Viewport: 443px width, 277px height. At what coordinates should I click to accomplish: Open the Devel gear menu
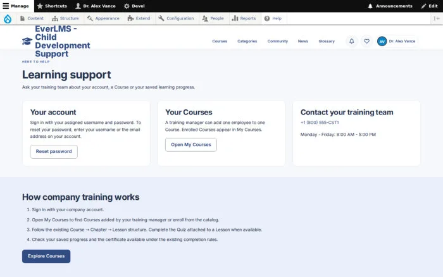click(x=134, y=6)
